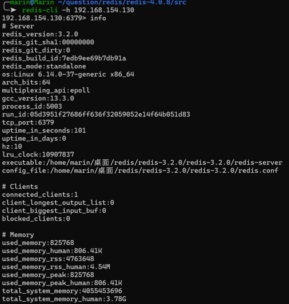The image size is (289, 304).
Task: Click the host IP 192.168.154.130 argument
Action: point(104,10)
